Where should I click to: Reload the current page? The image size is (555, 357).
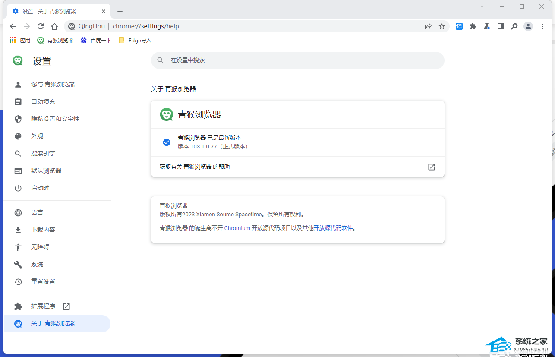(x=41, y=26)
